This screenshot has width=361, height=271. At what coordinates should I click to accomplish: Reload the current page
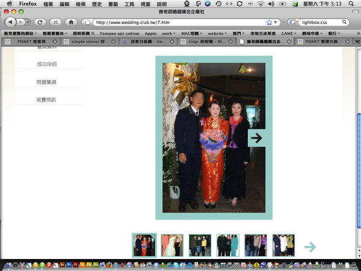[40, 22]
